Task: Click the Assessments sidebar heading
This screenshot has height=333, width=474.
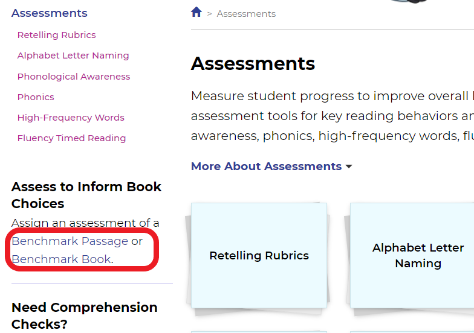Action: [50, 13]
